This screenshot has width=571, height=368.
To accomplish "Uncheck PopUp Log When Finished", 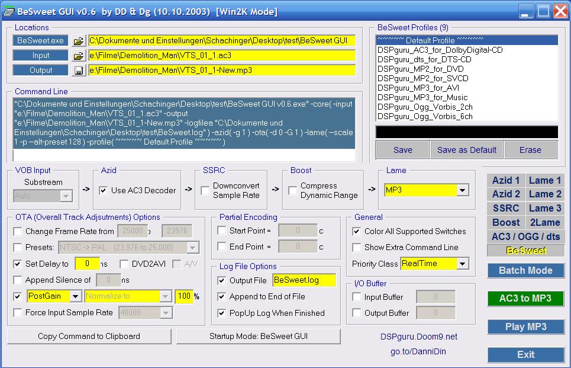I will coord(221,313).
